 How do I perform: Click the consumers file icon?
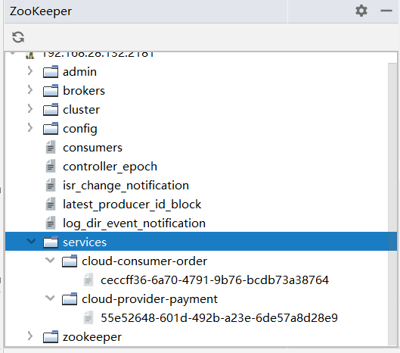coord(51,147)
